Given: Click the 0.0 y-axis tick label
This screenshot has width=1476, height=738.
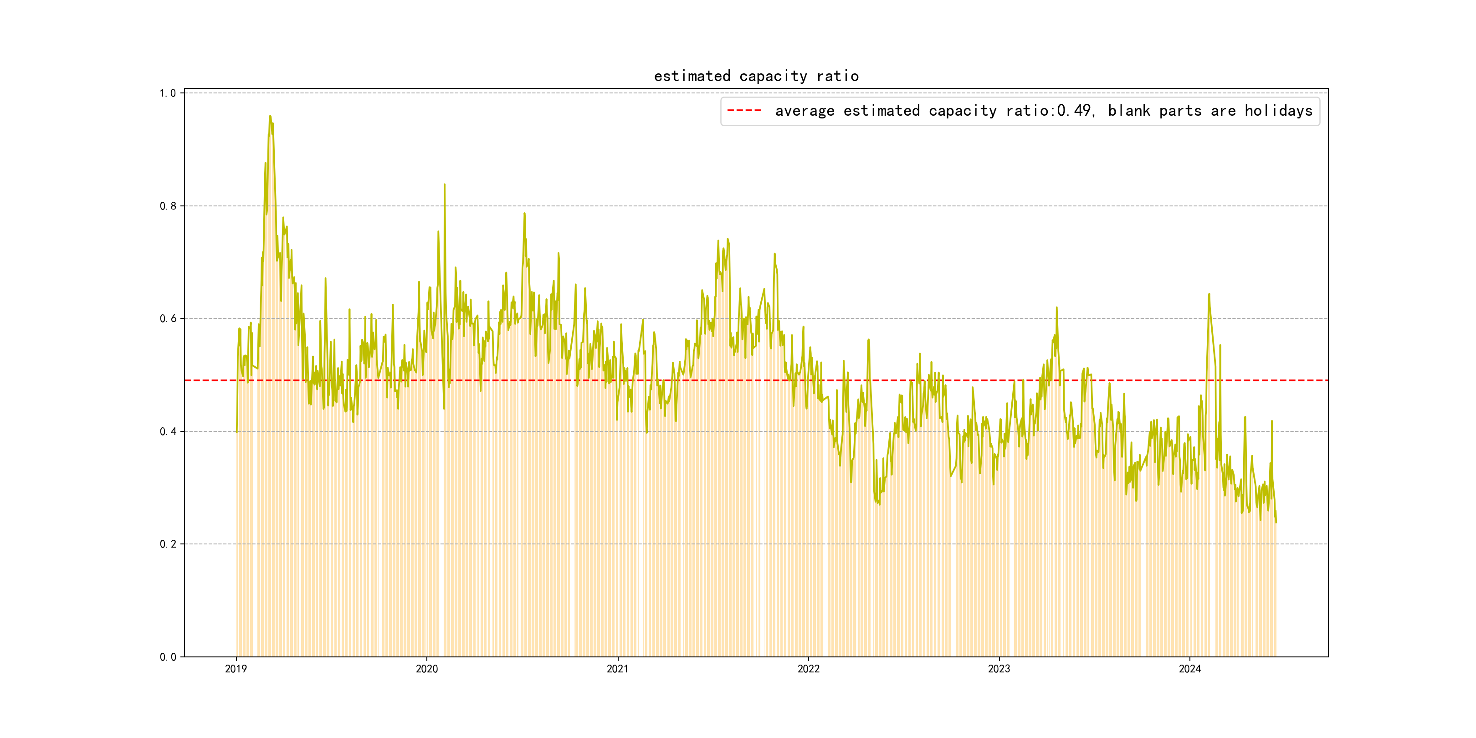Looking at the screenshot, I should (x=167, y=656).
